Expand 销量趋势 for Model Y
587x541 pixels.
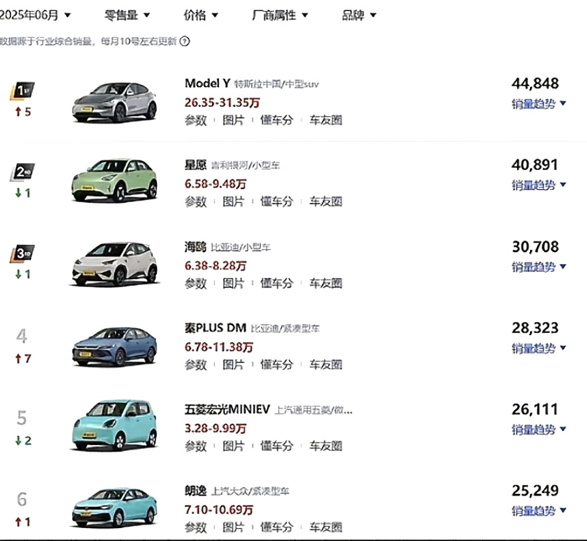[x=539, y=104]
